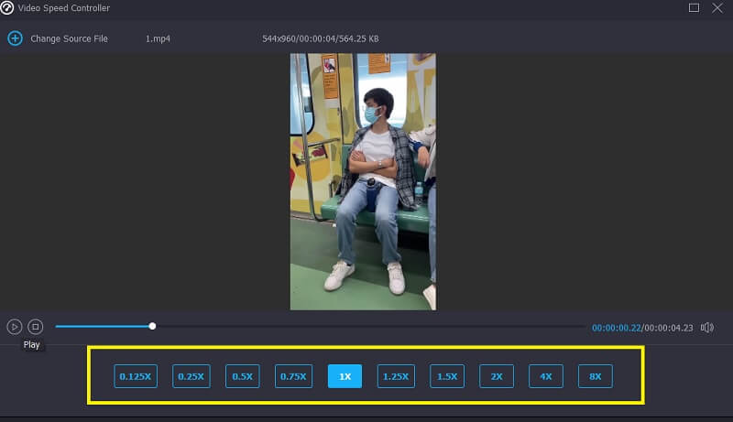Double the speed with 2X button
Image resolution: width=733 pixels, height=422 pixels.
pos(497,376)
